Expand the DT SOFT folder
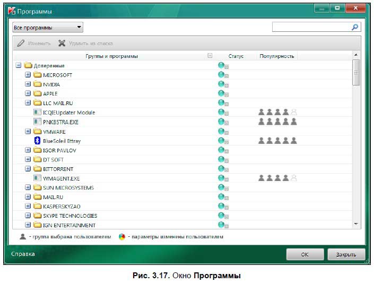Screen dimensions: 374x283 tap(28, 159)
